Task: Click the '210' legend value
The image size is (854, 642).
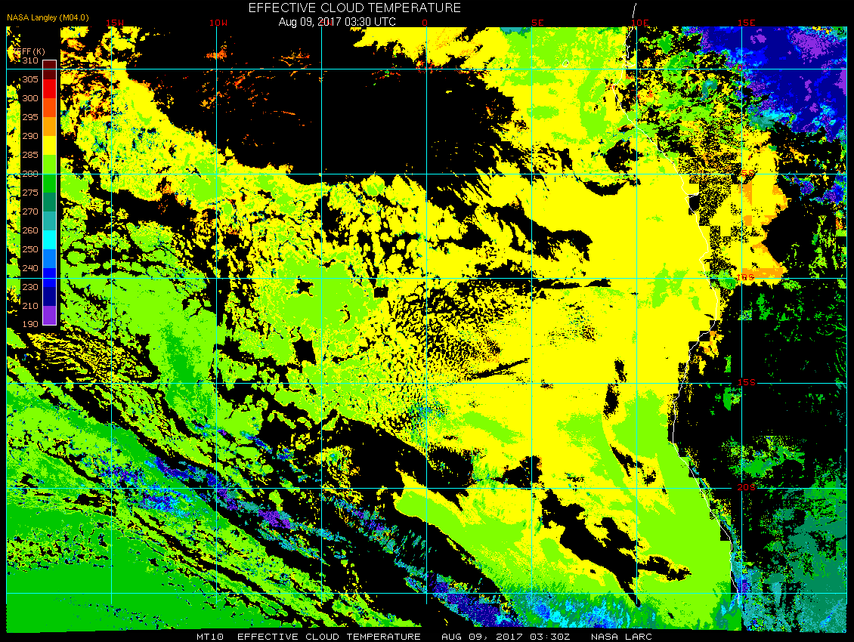Action: 30,306
